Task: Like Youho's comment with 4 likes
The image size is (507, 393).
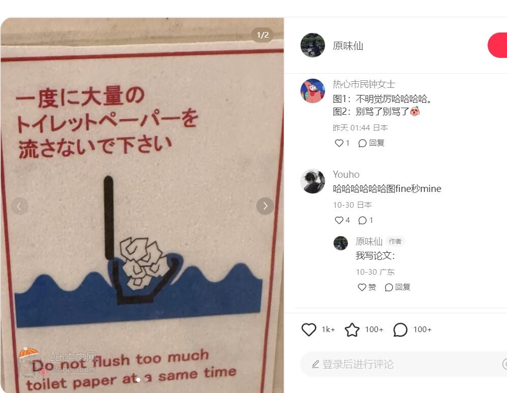Action: [339, 220]
